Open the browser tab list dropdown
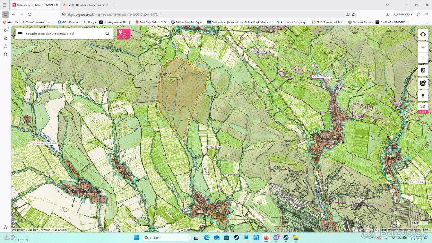The image size is (432, 243). tap(387, 5)
